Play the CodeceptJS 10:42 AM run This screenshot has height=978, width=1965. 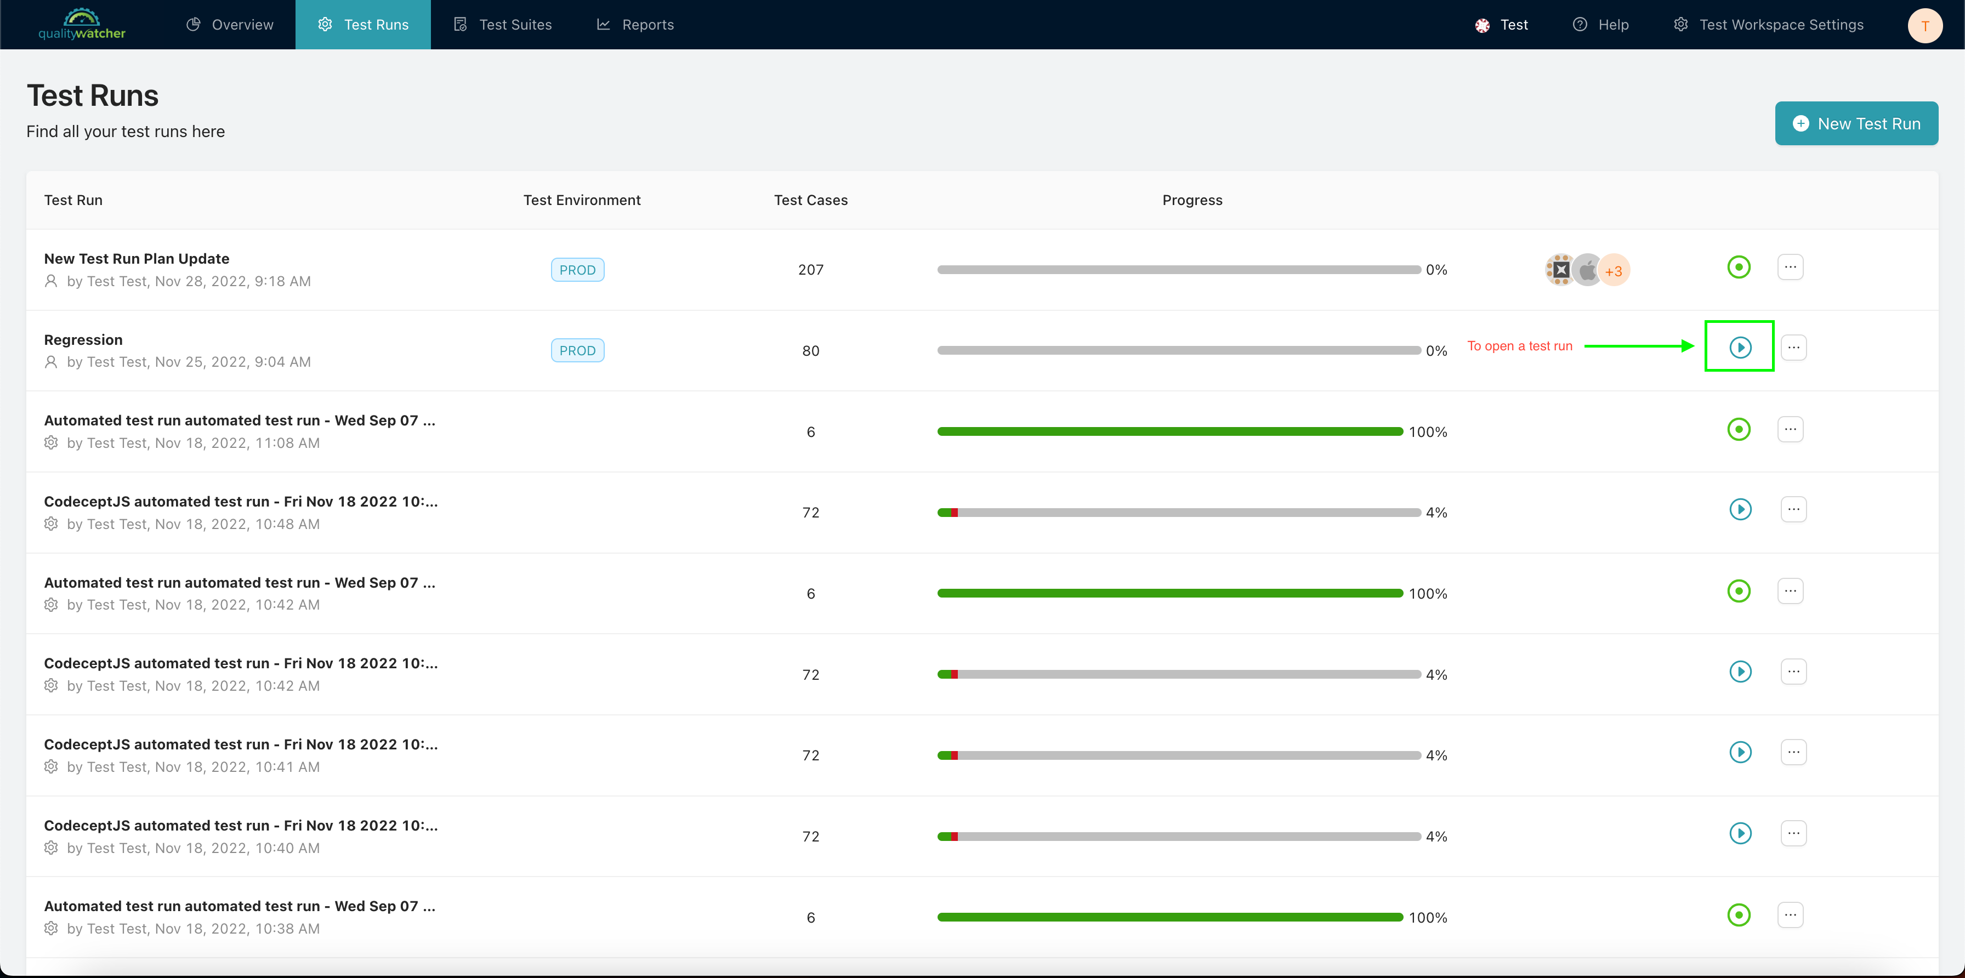(1740, 672)
